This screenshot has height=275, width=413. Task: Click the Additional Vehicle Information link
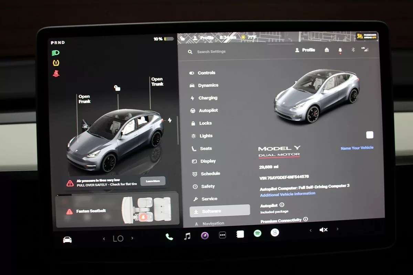click(287, 194)
